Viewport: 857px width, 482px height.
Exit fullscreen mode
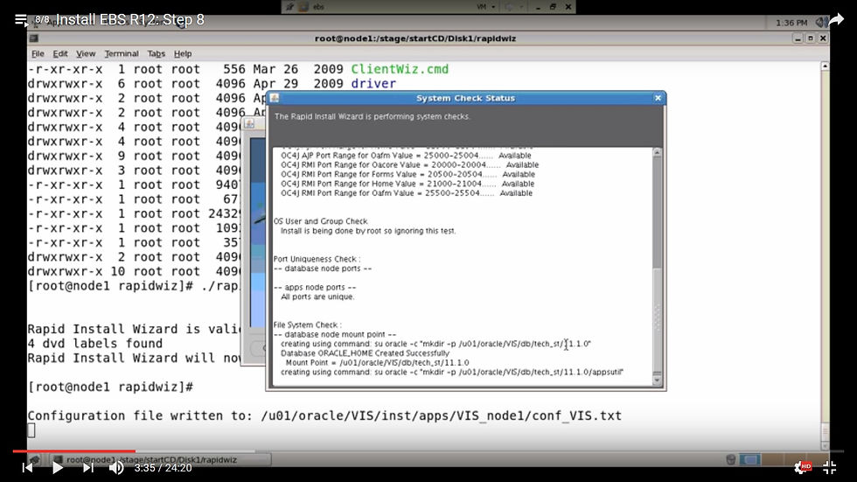click(830, 467)
